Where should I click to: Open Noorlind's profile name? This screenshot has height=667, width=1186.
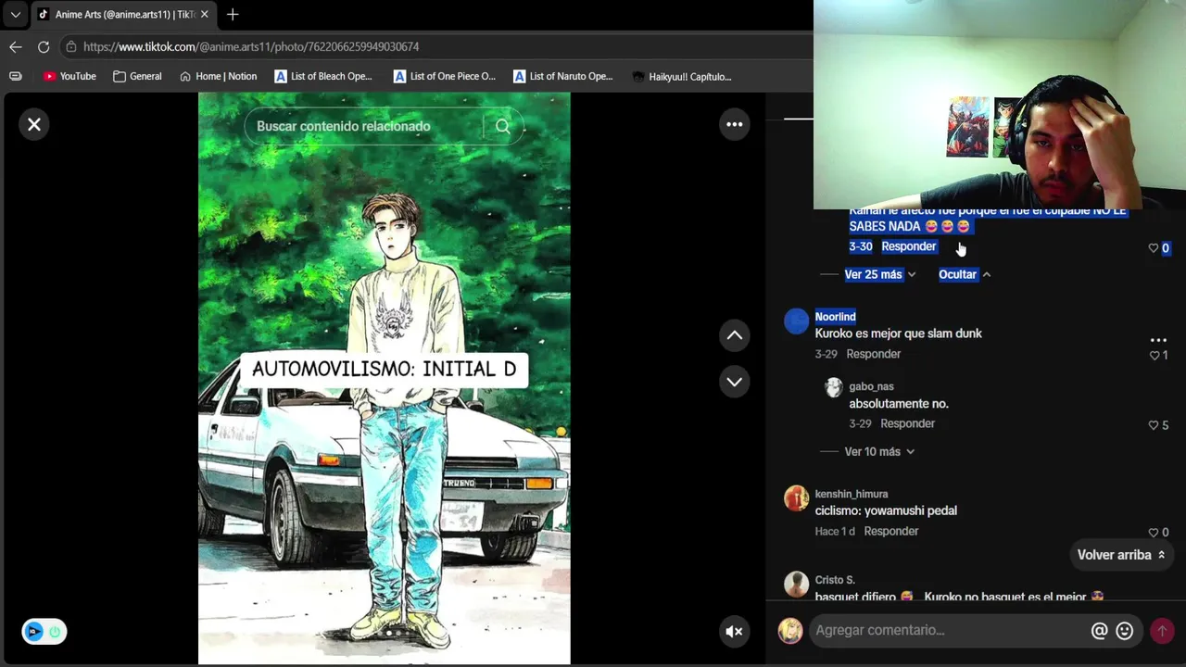pos(835,317)
